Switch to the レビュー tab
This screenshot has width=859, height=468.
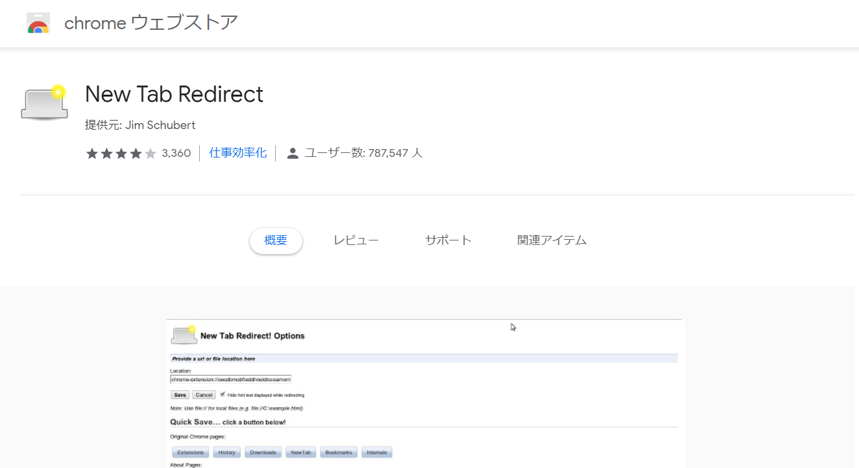(x=356, y=240)
